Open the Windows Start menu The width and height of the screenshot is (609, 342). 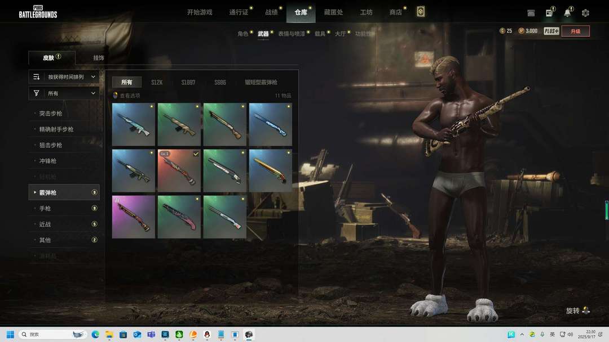click(11, 334)
